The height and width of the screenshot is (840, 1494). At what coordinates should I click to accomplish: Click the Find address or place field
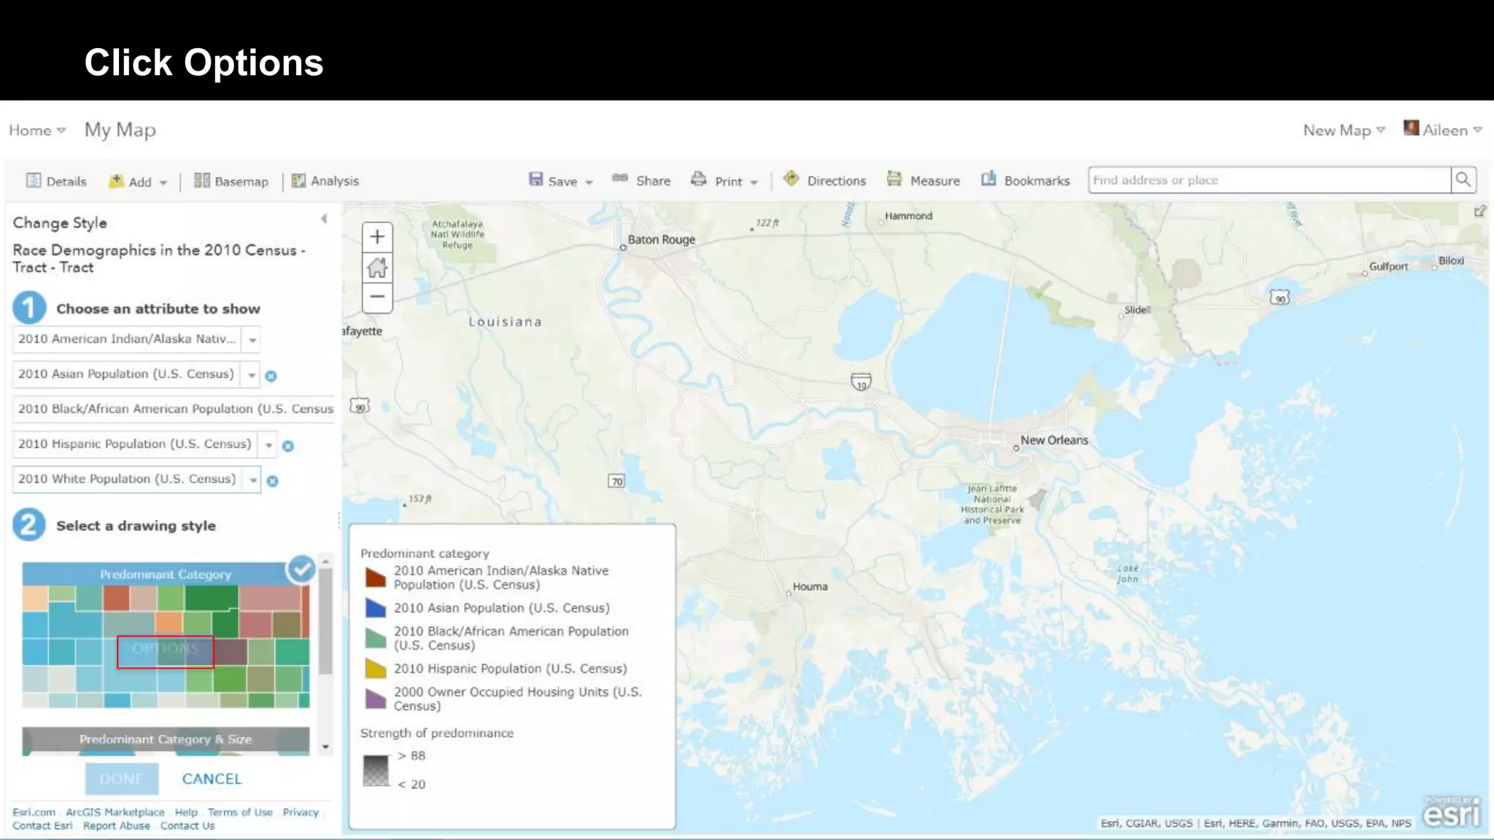click(1268, 180)
